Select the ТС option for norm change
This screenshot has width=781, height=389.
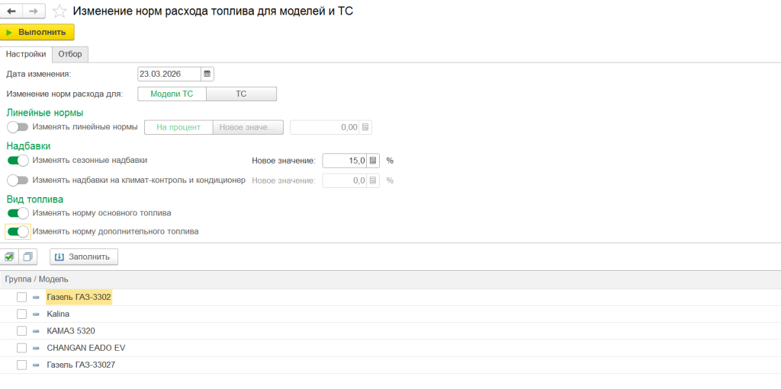pyautogui.click(x=241, y=94)
